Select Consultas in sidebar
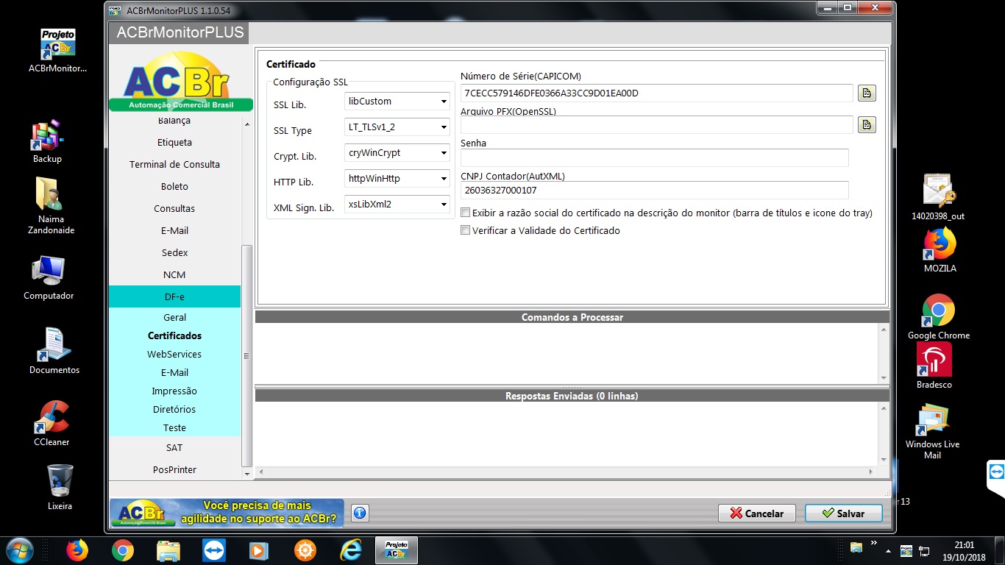Image resolution: width=1005 pixels, height=565 pixels. pyautogui.click(x=174, y=208)
